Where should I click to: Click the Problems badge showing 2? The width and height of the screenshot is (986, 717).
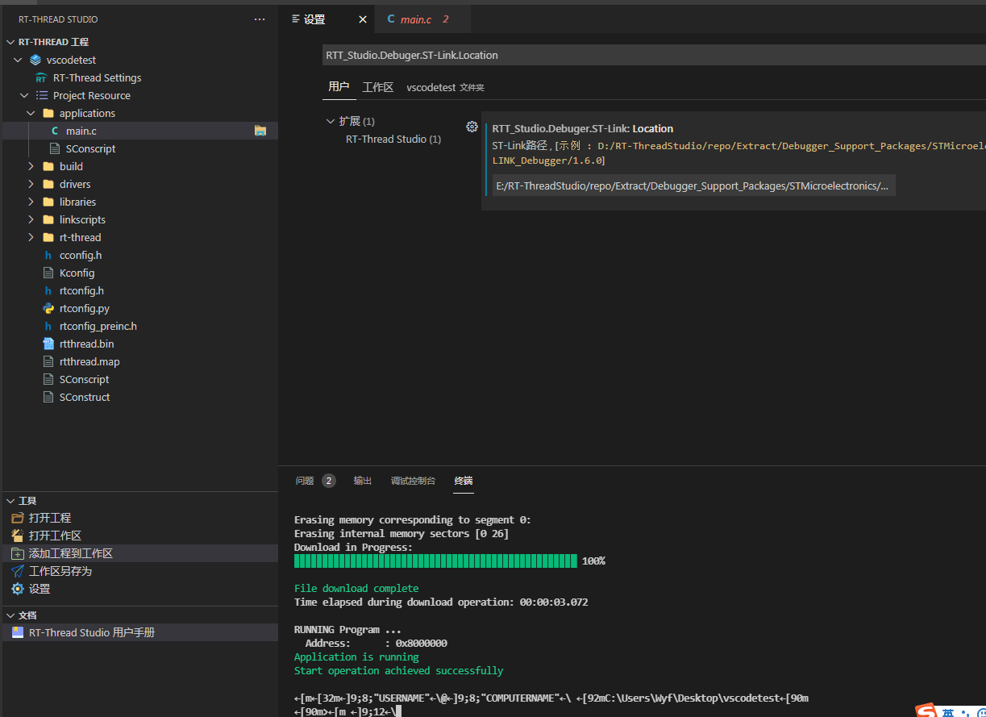(329, 480)
